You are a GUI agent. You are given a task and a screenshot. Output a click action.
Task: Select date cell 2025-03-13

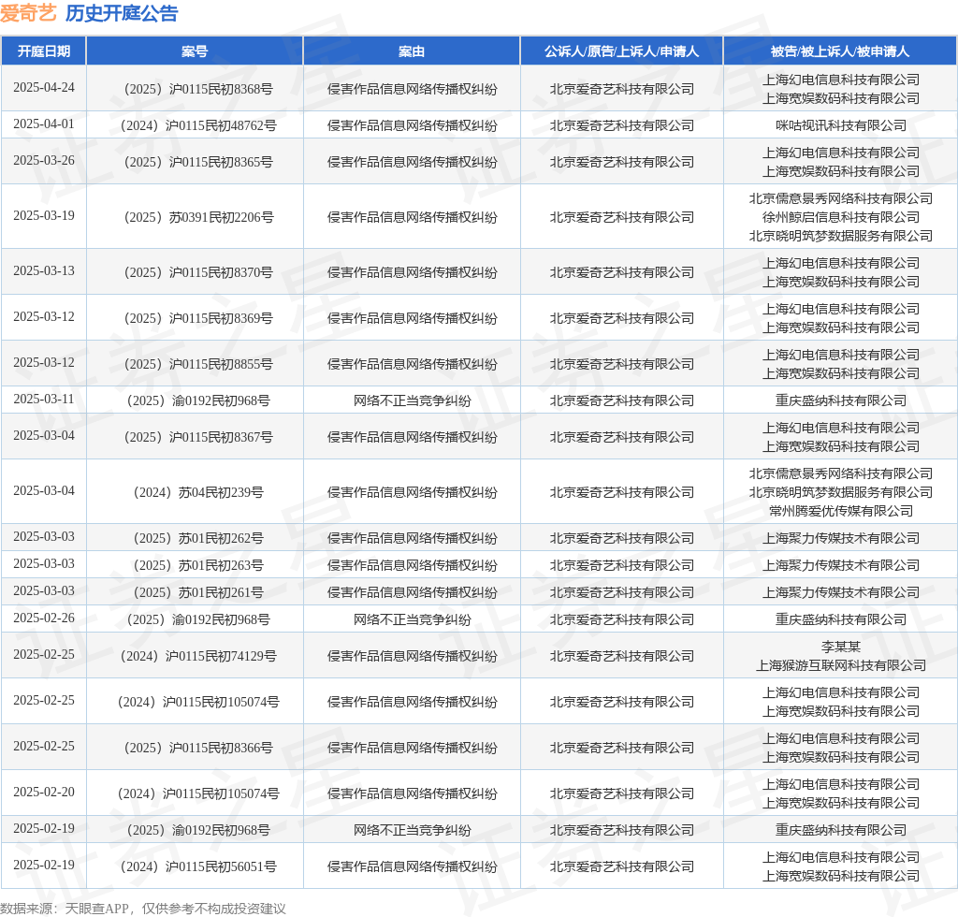tap(44, 270)
